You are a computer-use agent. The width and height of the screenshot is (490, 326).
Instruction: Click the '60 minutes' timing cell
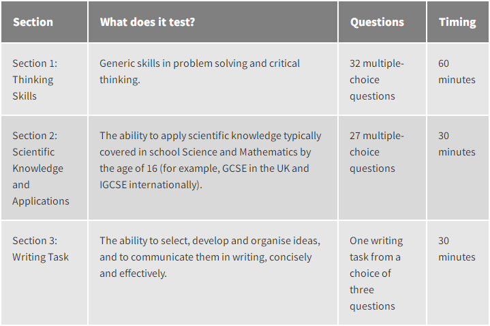[x=458, y=79]
